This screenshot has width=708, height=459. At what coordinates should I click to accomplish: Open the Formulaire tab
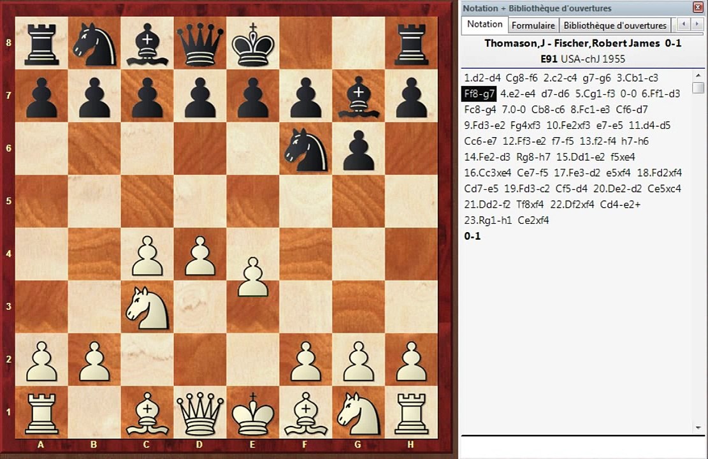tap(533, 25)
